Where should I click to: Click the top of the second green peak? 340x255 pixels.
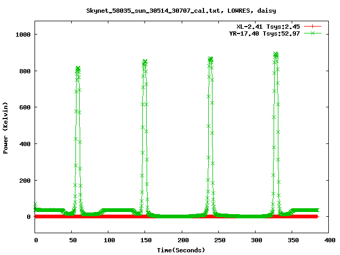144,62
